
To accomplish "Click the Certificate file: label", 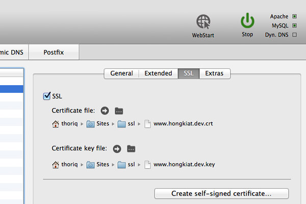I will pos(73,111).
